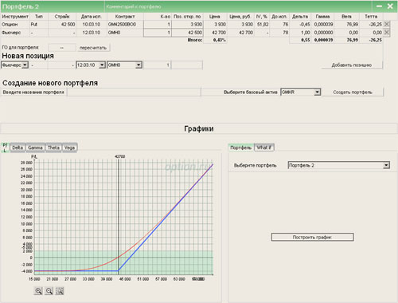The width and height of the screenshot is (398, 303).
Task: Edit the open price 42 500 field of Фьючерс row
Action: [187, 33]
